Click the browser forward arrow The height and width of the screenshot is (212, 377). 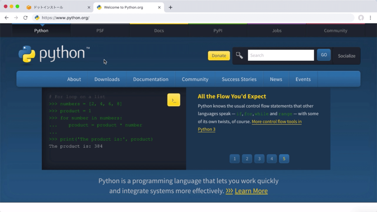[16, 18]
